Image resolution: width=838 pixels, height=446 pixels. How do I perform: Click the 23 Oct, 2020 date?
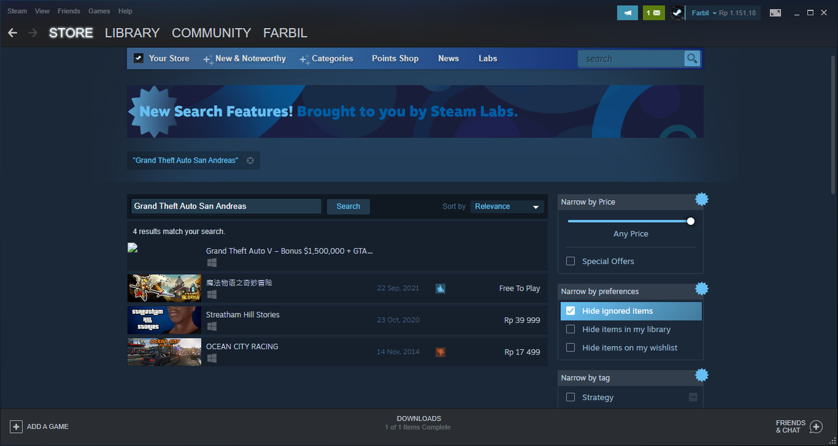[x=398, y=320]
